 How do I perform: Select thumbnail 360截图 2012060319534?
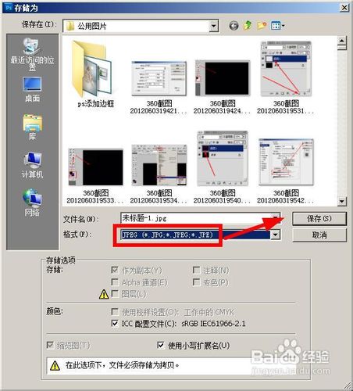click(159, 174)
